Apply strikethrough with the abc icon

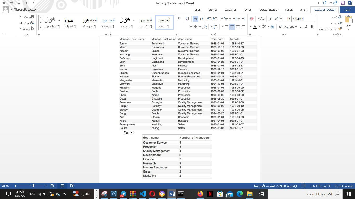292,26
